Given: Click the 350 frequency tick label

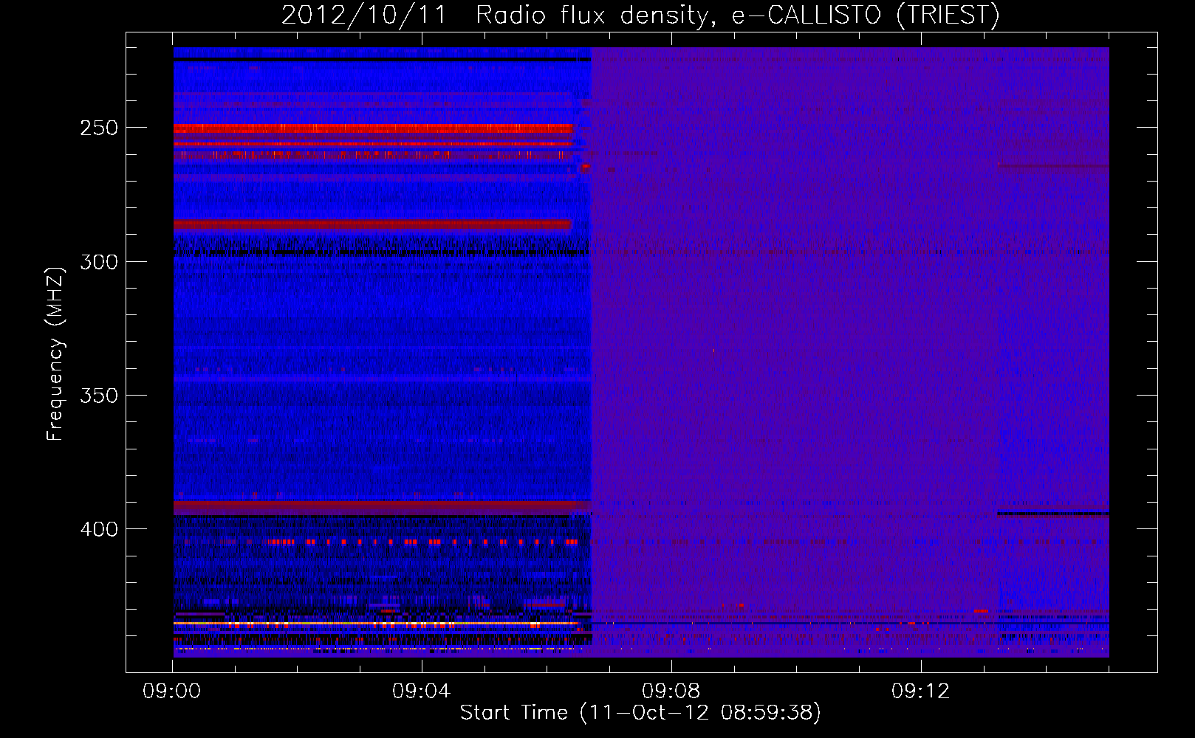Looking at the screenshot, I should click(x=99, y=396).
